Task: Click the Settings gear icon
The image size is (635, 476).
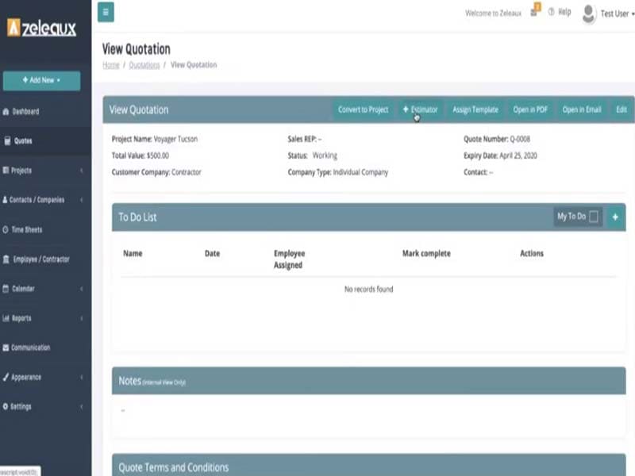Action: (6, 406)
